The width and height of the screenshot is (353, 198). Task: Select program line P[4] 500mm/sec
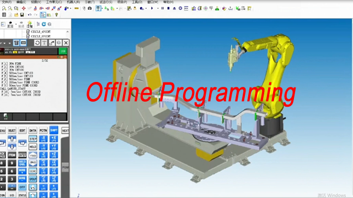pyautogui.click(x=18, y=73)
